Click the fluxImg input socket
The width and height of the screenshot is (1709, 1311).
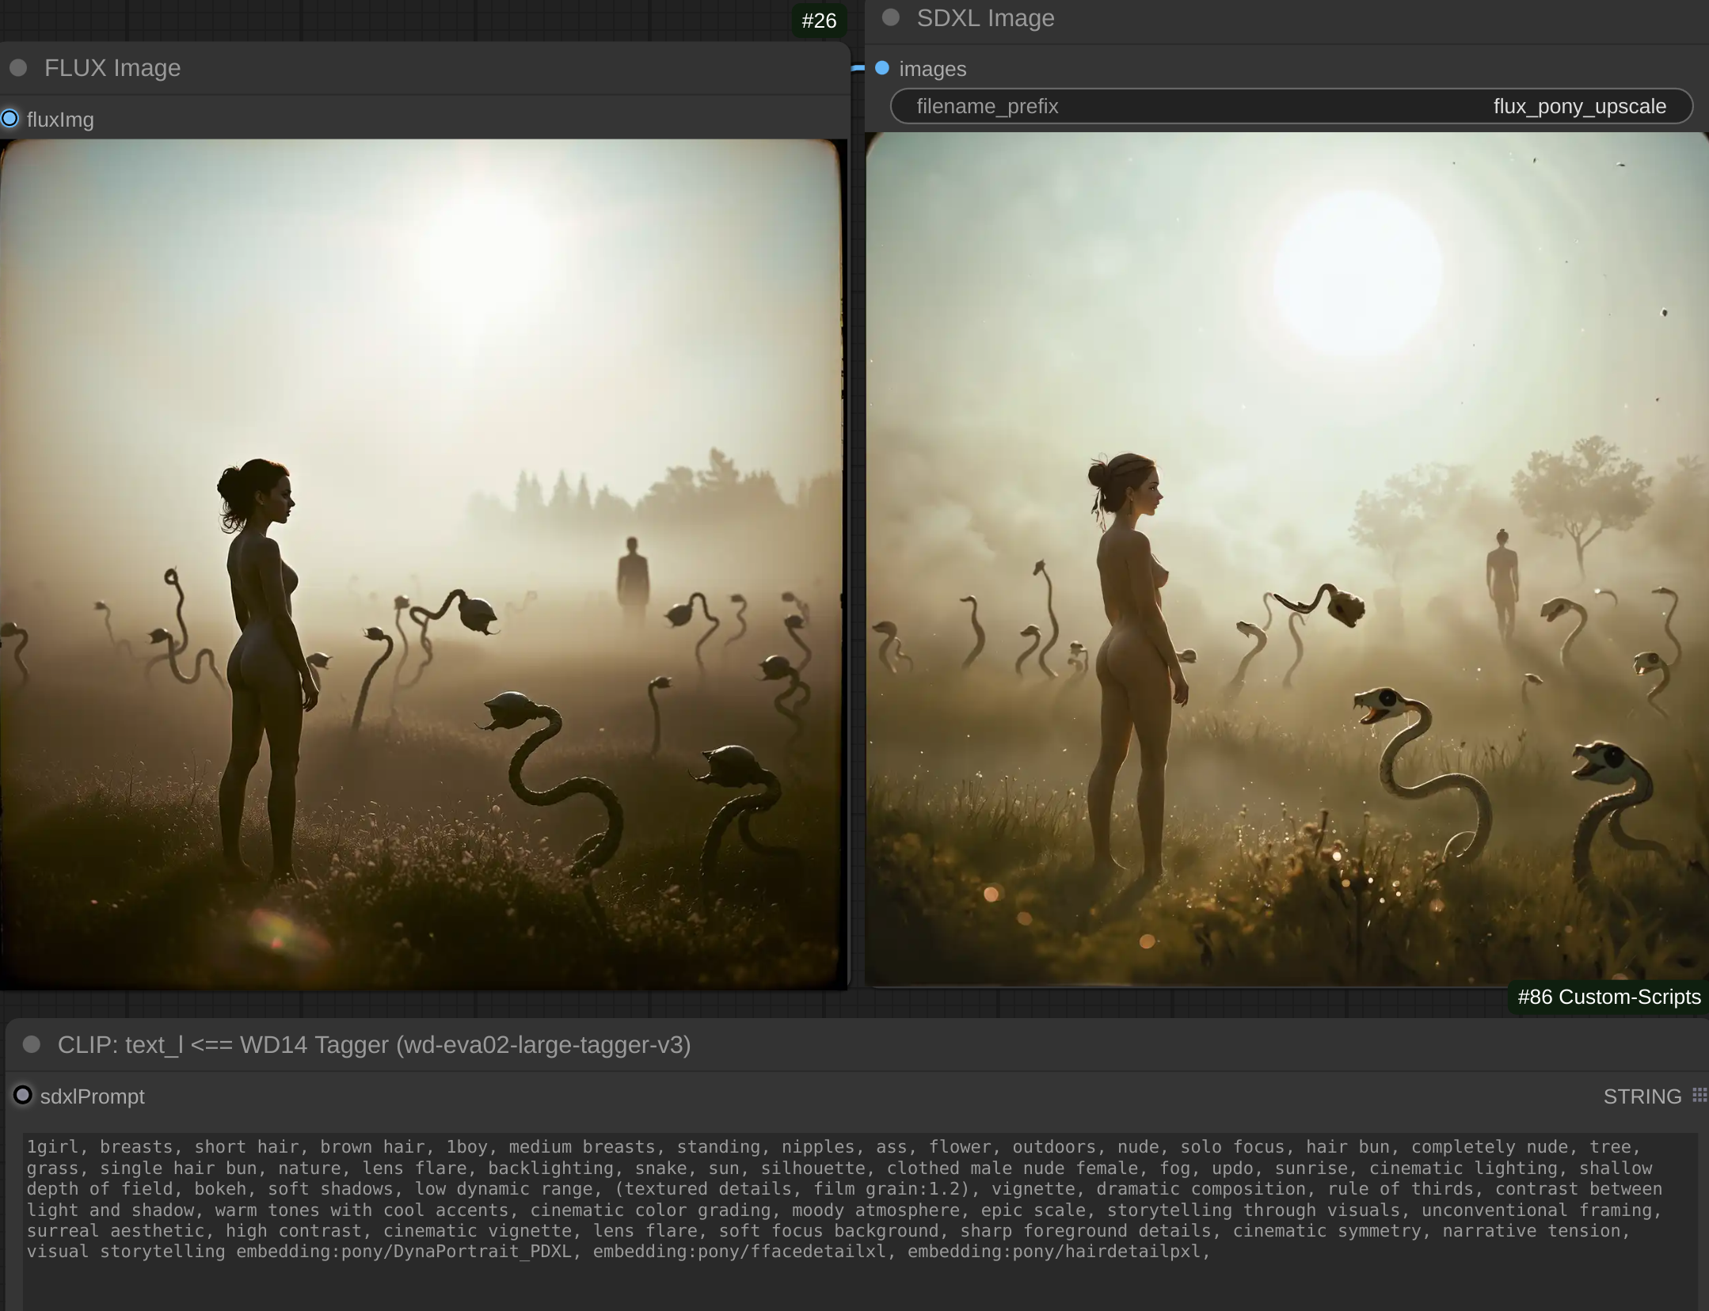(10, 119)
